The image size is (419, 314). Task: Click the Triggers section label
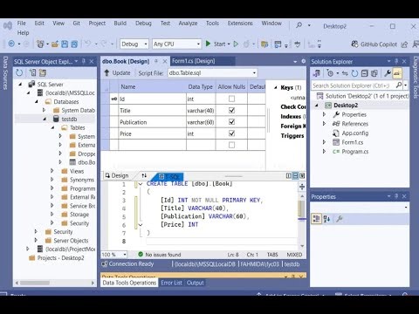click(x=292, y=136)
